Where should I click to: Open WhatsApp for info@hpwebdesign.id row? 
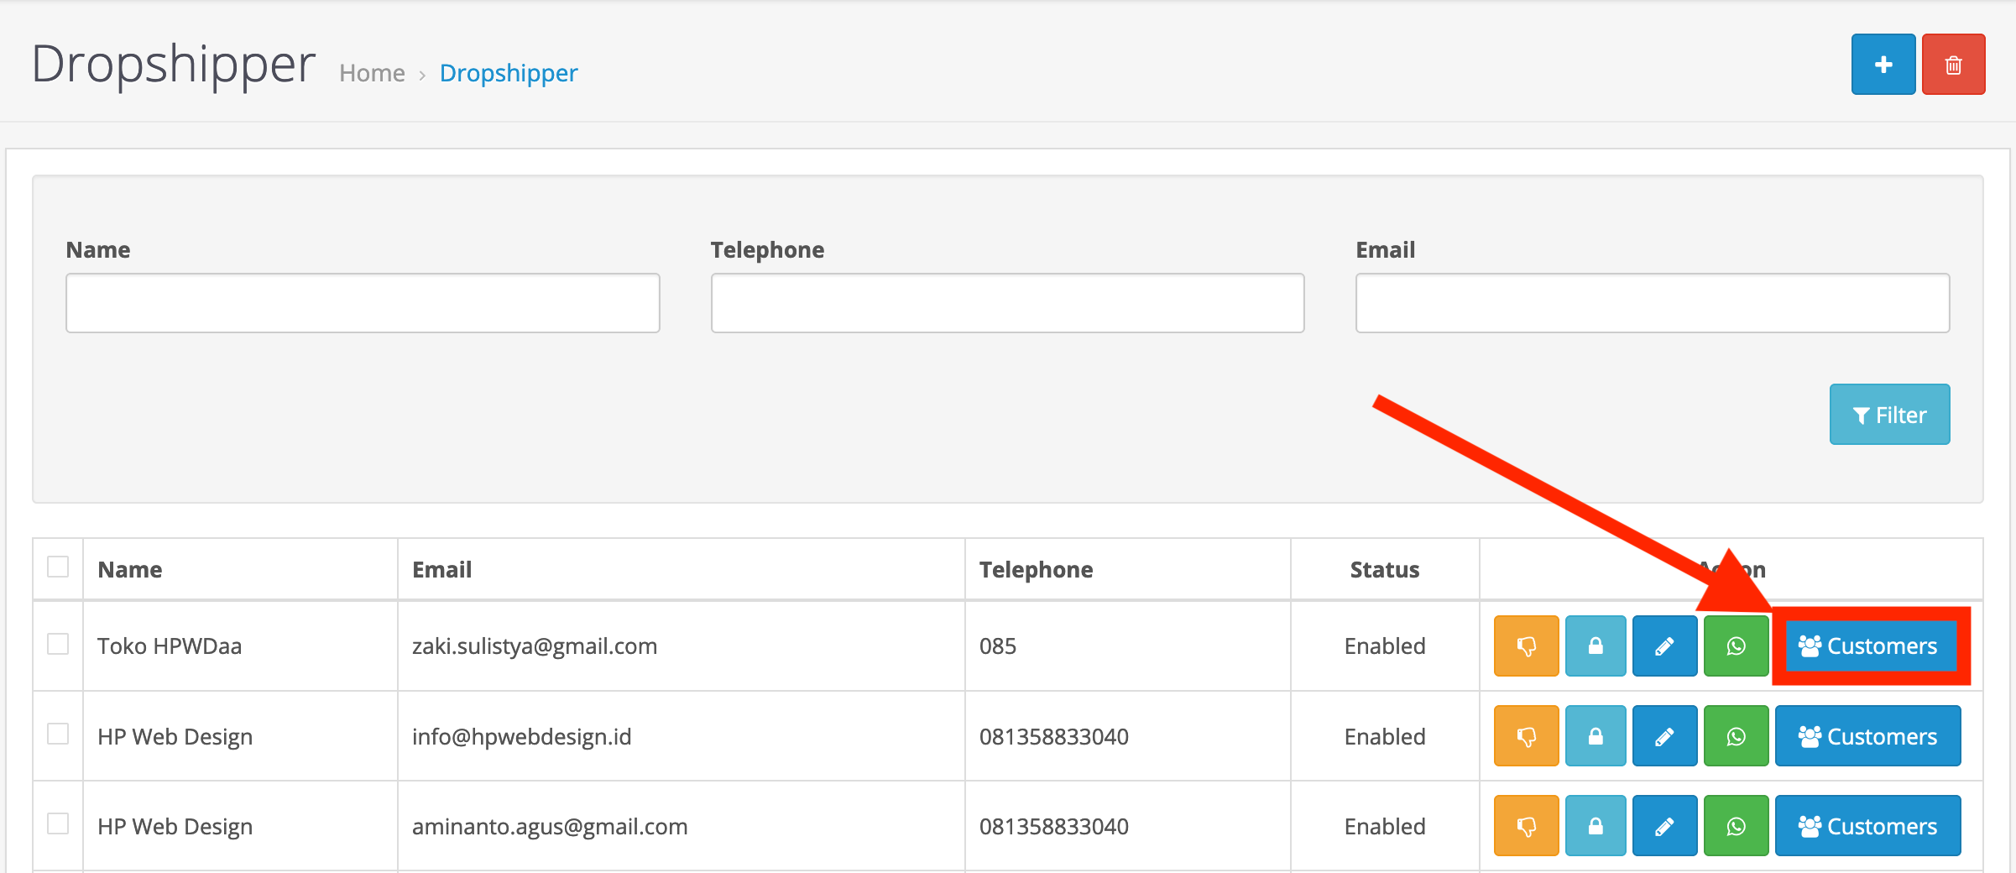point(1736,736)
